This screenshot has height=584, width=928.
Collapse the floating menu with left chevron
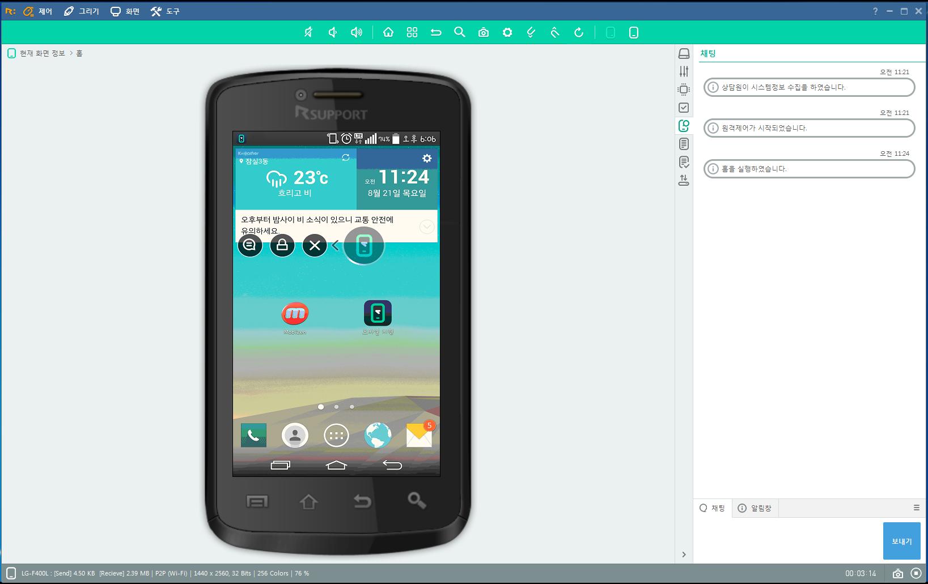pos(335,245)
